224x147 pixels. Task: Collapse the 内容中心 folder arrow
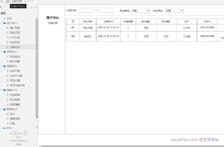(2, 52)
